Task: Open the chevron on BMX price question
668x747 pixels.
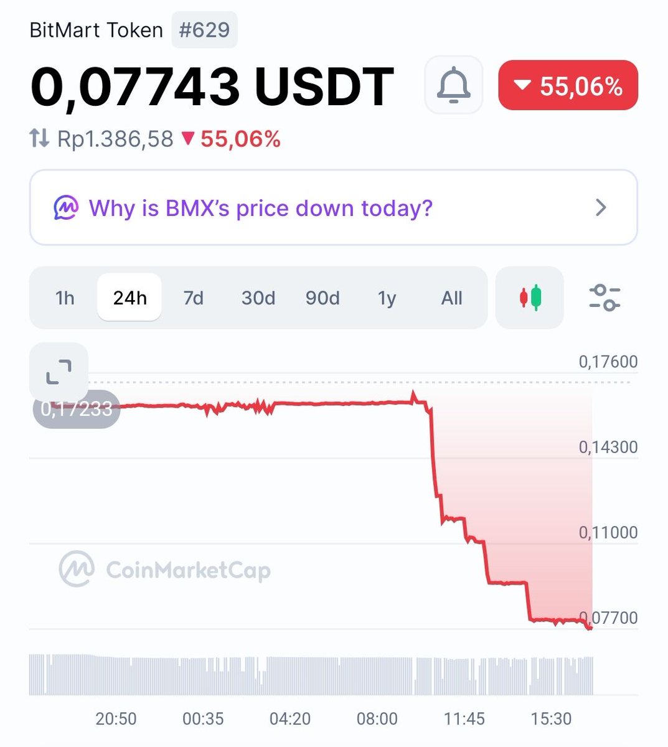Action: (x=601, y=207)
